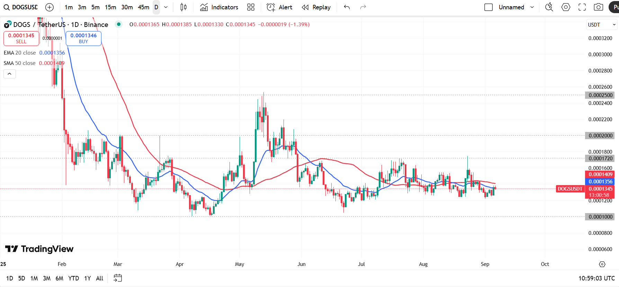
Task: Open chart settings hexagon icon
Action: point(566,7)
